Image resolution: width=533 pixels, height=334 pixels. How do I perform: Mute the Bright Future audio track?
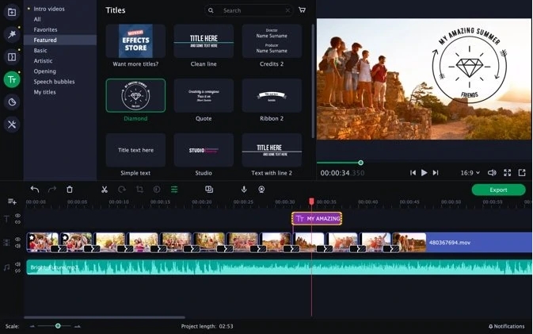tap(17, 264)
